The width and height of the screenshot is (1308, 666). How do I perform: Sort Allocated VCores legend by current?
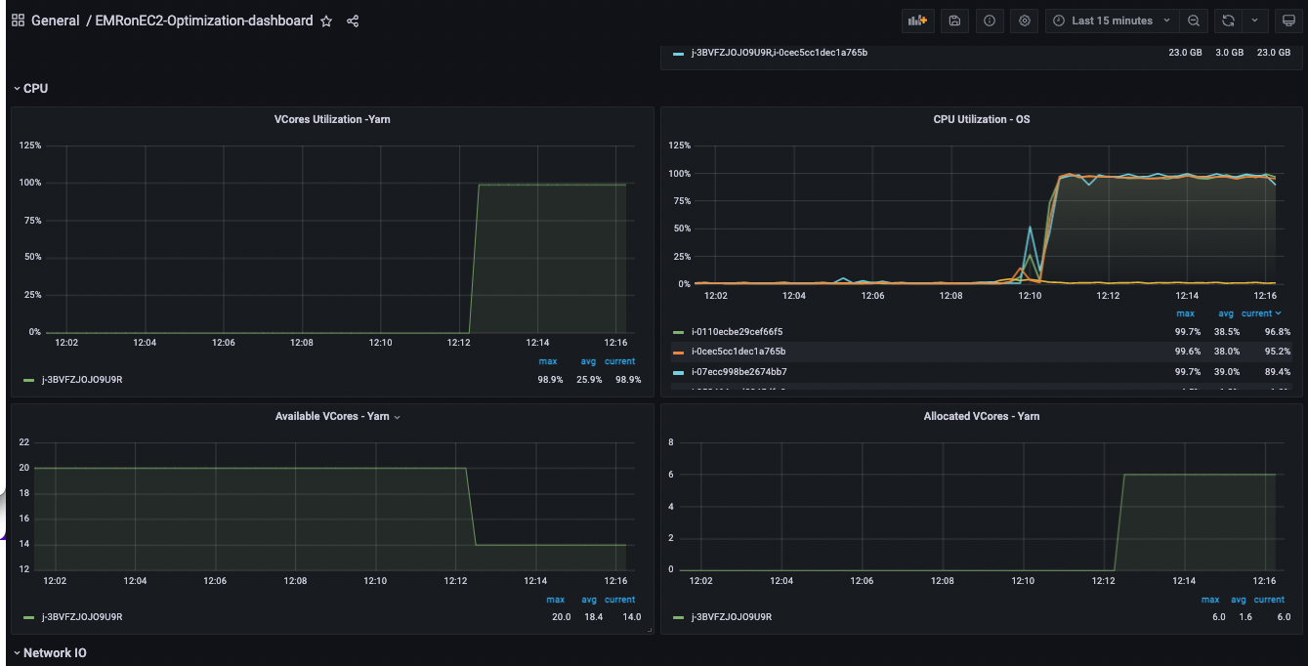(1269, 600)
